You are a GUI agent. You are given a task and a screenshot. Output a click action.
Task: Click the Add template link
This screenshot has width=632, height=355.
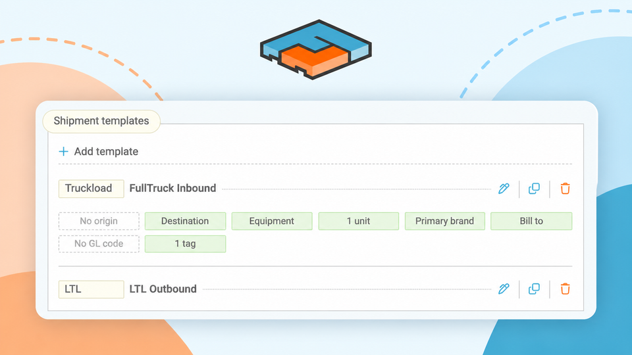click(x=106, y=152)
